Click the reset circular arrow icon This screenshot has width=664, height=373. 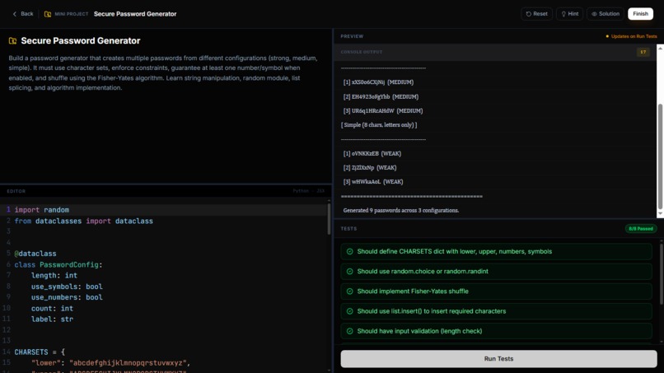[x=529, y=14]
